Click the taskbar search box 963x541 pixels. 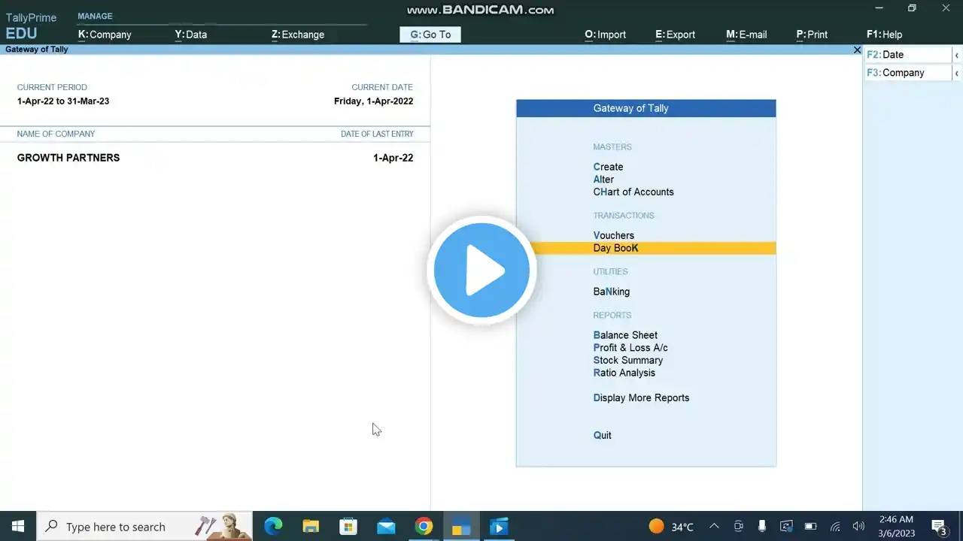pyautogui.click(x=144, y=527)
